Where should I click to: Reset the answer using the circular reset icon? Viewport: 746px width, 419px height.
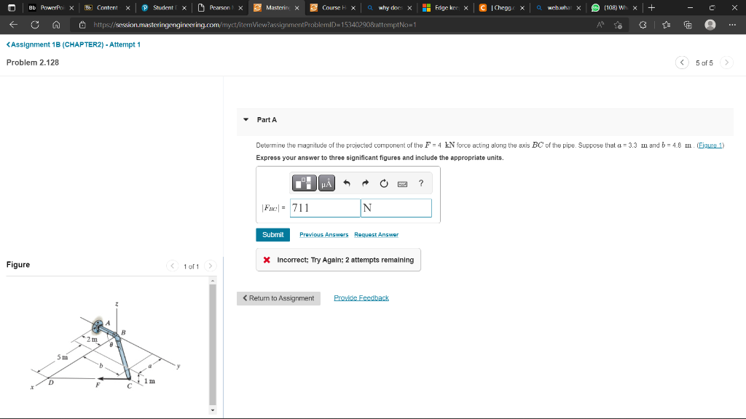[x=384, y=183]
